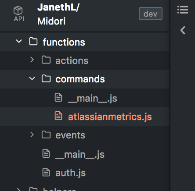Click the auth.js file icon
Screen dimensions: 195x191
46,172
